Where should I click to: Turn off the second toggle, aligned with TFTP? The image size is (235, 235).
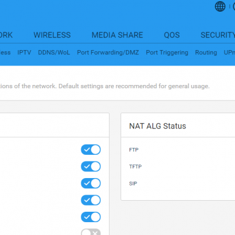point(91,166)
